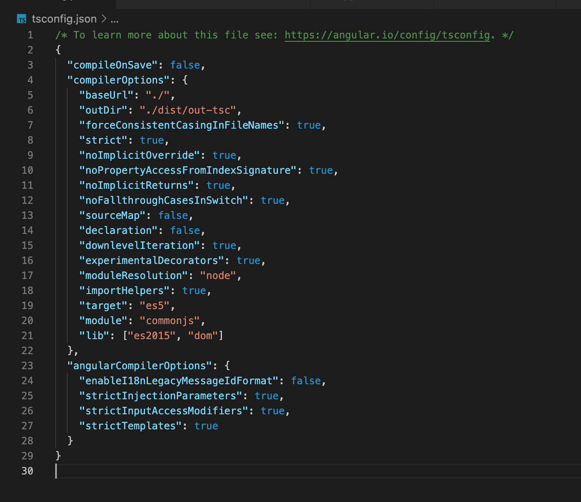This screenshot has width=581, height=502.
Task: Select the moduleResolution value "node"
Action: pyautogui.click(x=218, y=275)
